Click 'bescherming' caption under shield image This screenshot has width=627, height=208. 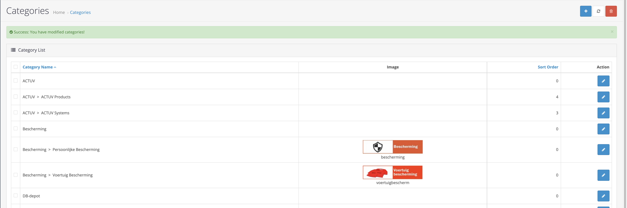point(392,157)
